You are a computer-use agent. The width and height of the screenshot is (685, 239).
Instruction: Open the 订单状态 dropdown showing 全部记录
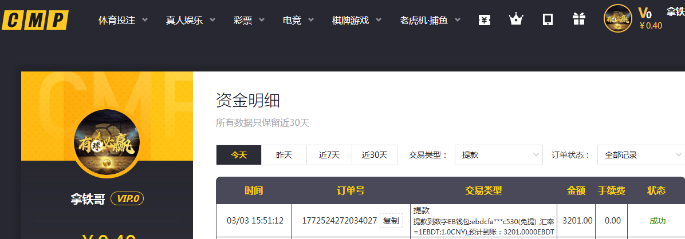641,155
